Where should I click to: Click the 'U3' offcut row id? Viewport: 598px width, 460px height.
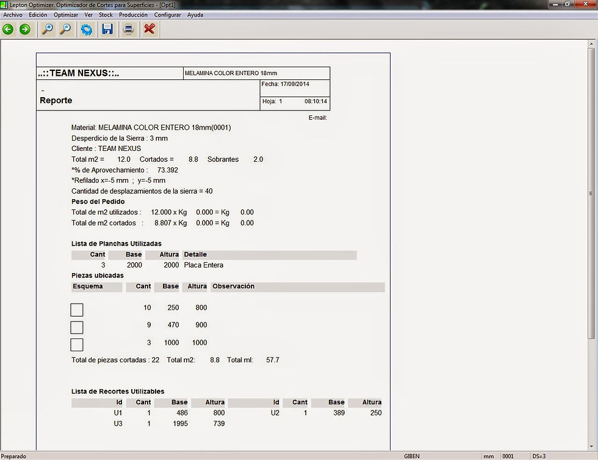tap(118, 423)
